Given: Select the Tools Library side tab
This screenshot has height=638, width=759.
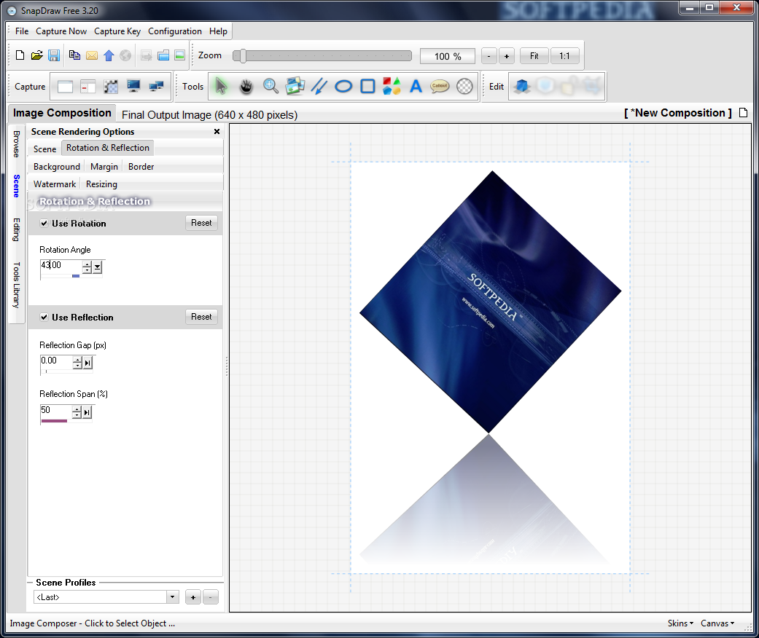Looking at the screenshot, I should point(17,285).
